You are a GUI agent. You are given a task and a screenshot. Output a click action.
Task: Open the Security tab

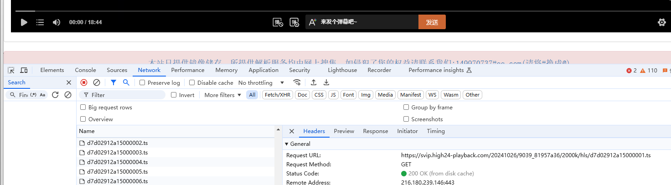[299, 70]
